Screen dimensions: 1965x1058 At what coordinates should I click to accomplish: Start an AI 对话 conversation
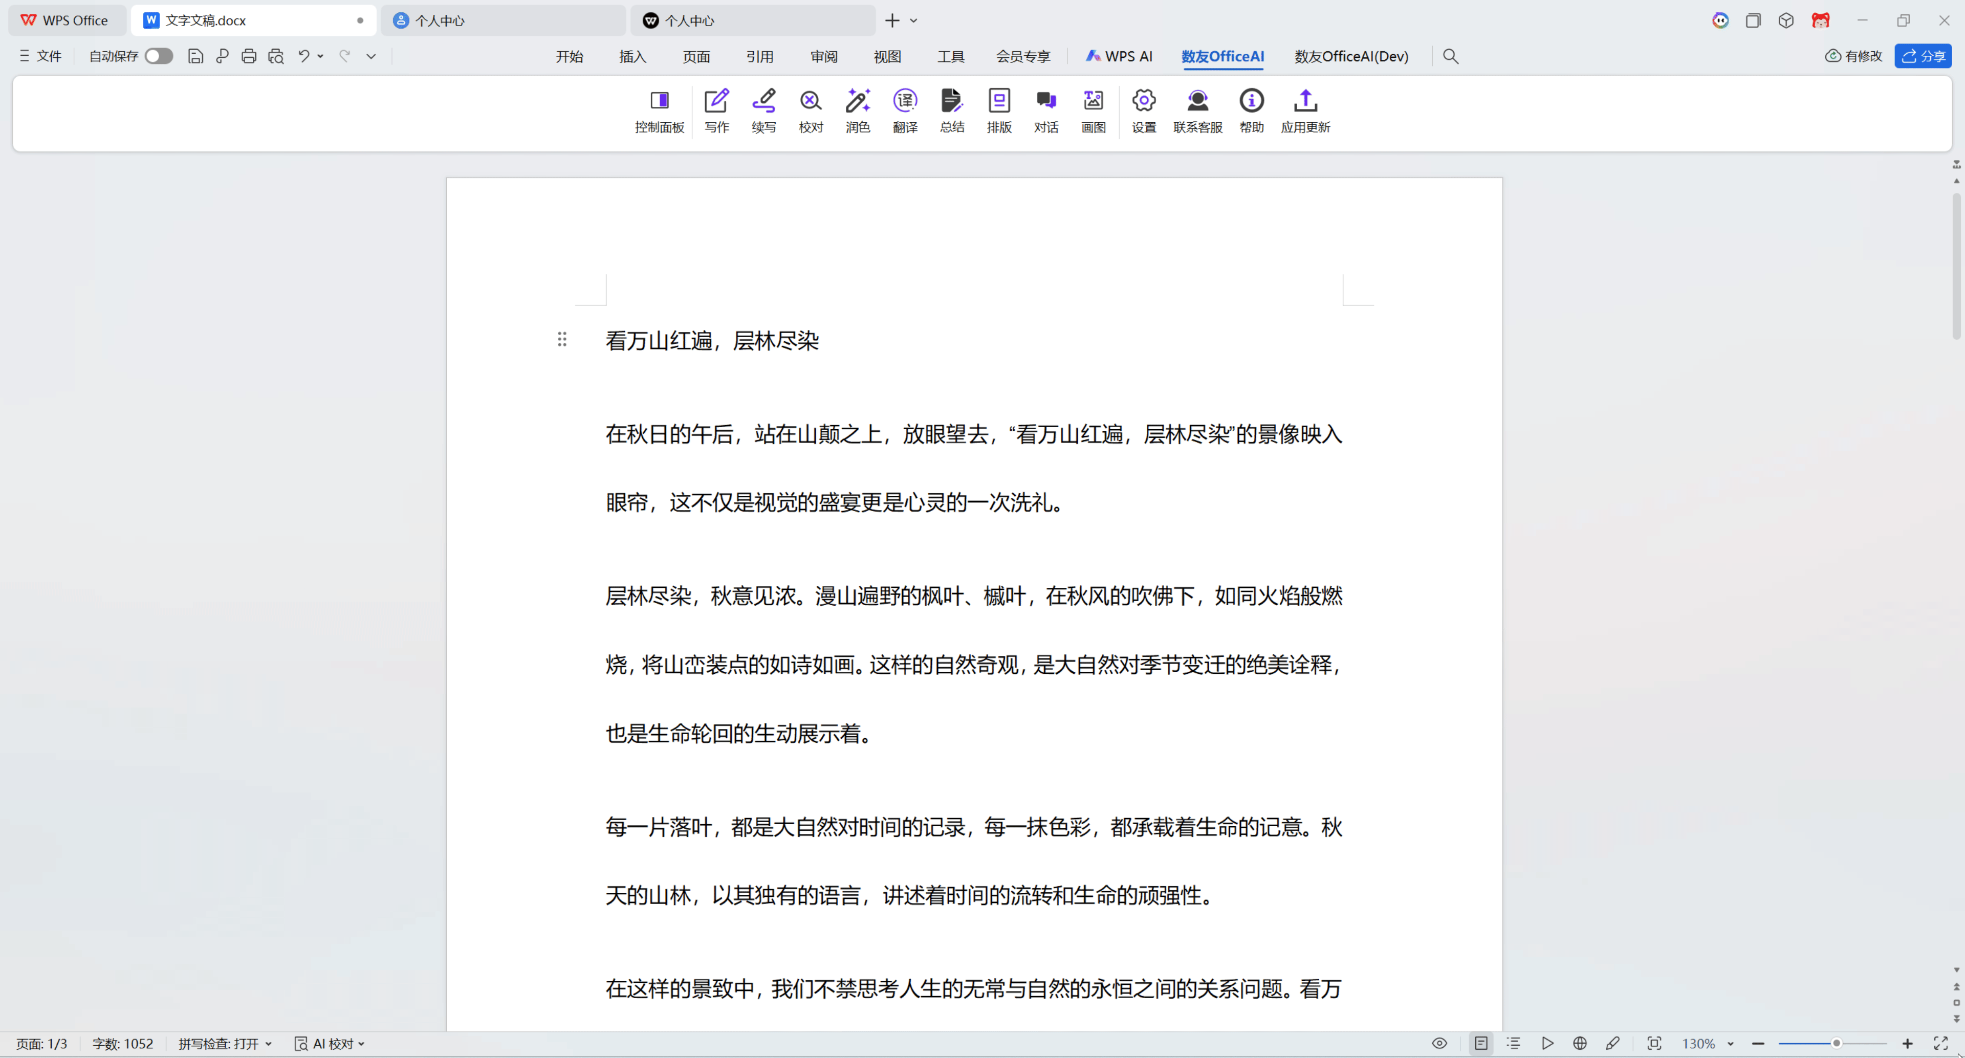pos(1046,111)
